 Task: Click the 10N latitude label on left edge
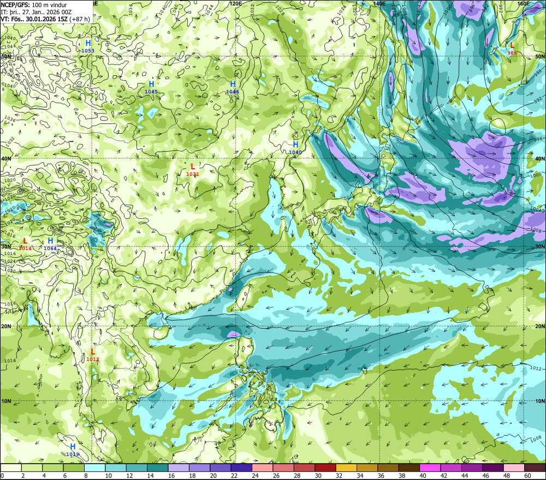pos(6,401)
